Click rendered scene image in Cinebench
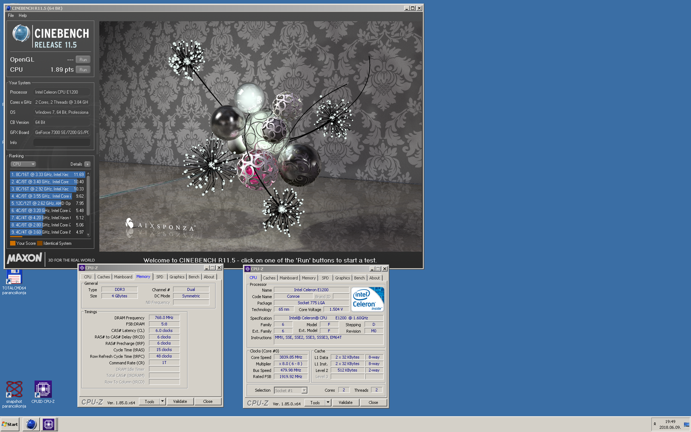691x432 pixels. [x=261, y=136]
